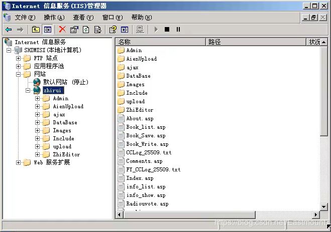Viewport: 331px width, 232px height.
Task: Open the 查看(V) menu
Action: coord(83,18)
